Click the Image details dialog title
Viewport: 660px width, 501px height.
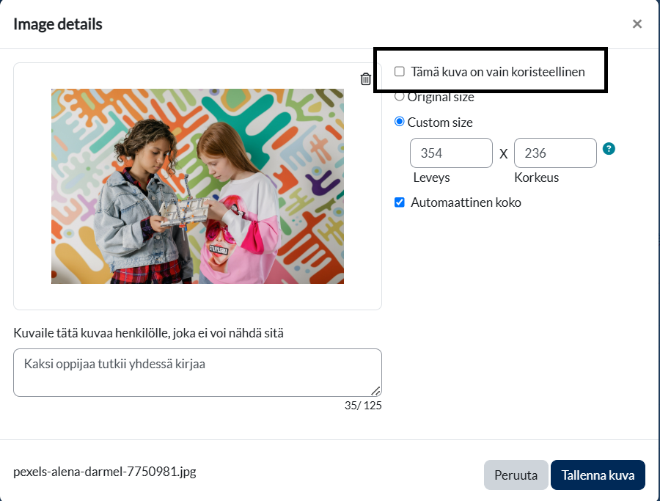click(58, 24)
